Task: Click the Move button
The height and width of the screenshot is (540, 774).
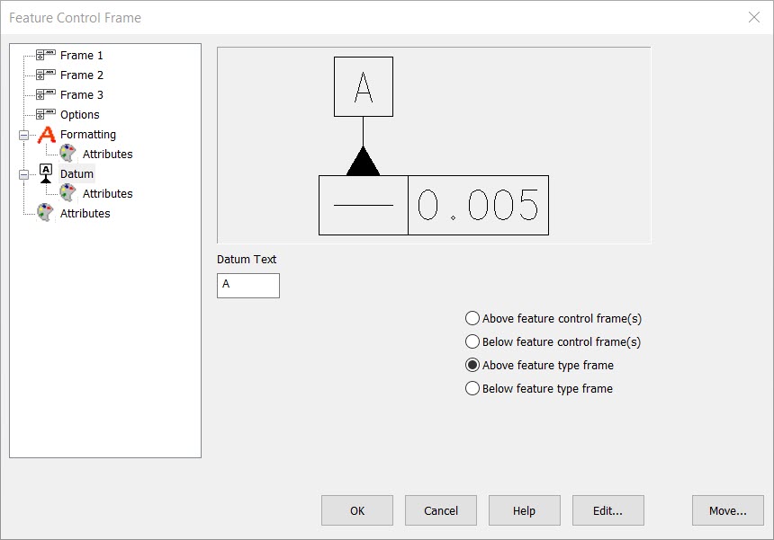Action: coord(727,510)
